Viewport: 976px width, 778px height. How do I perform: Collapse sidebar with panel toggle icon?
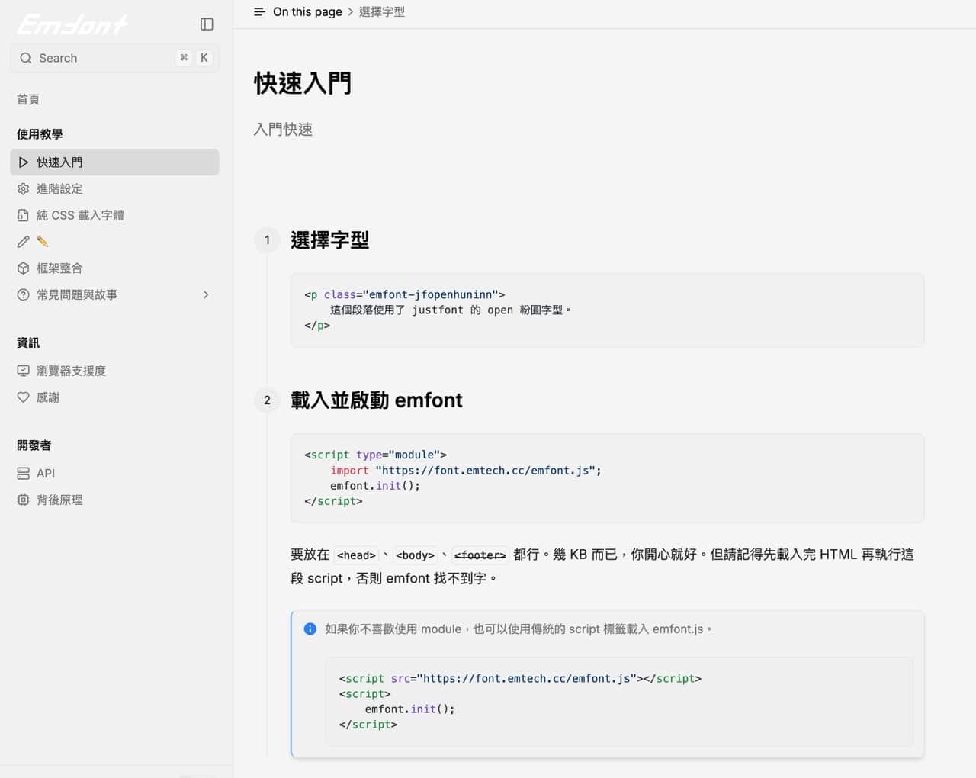coord(207,24)
